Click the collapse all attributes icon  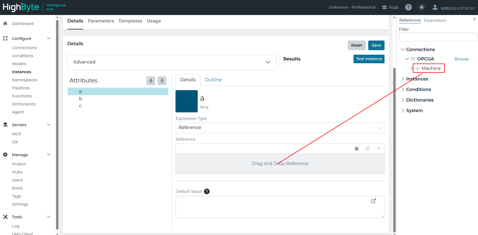[x=151, y=81]
